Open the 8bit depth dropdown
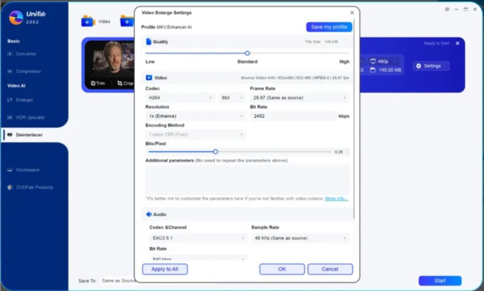The image size is (484, 291). [x=233, y=98]
